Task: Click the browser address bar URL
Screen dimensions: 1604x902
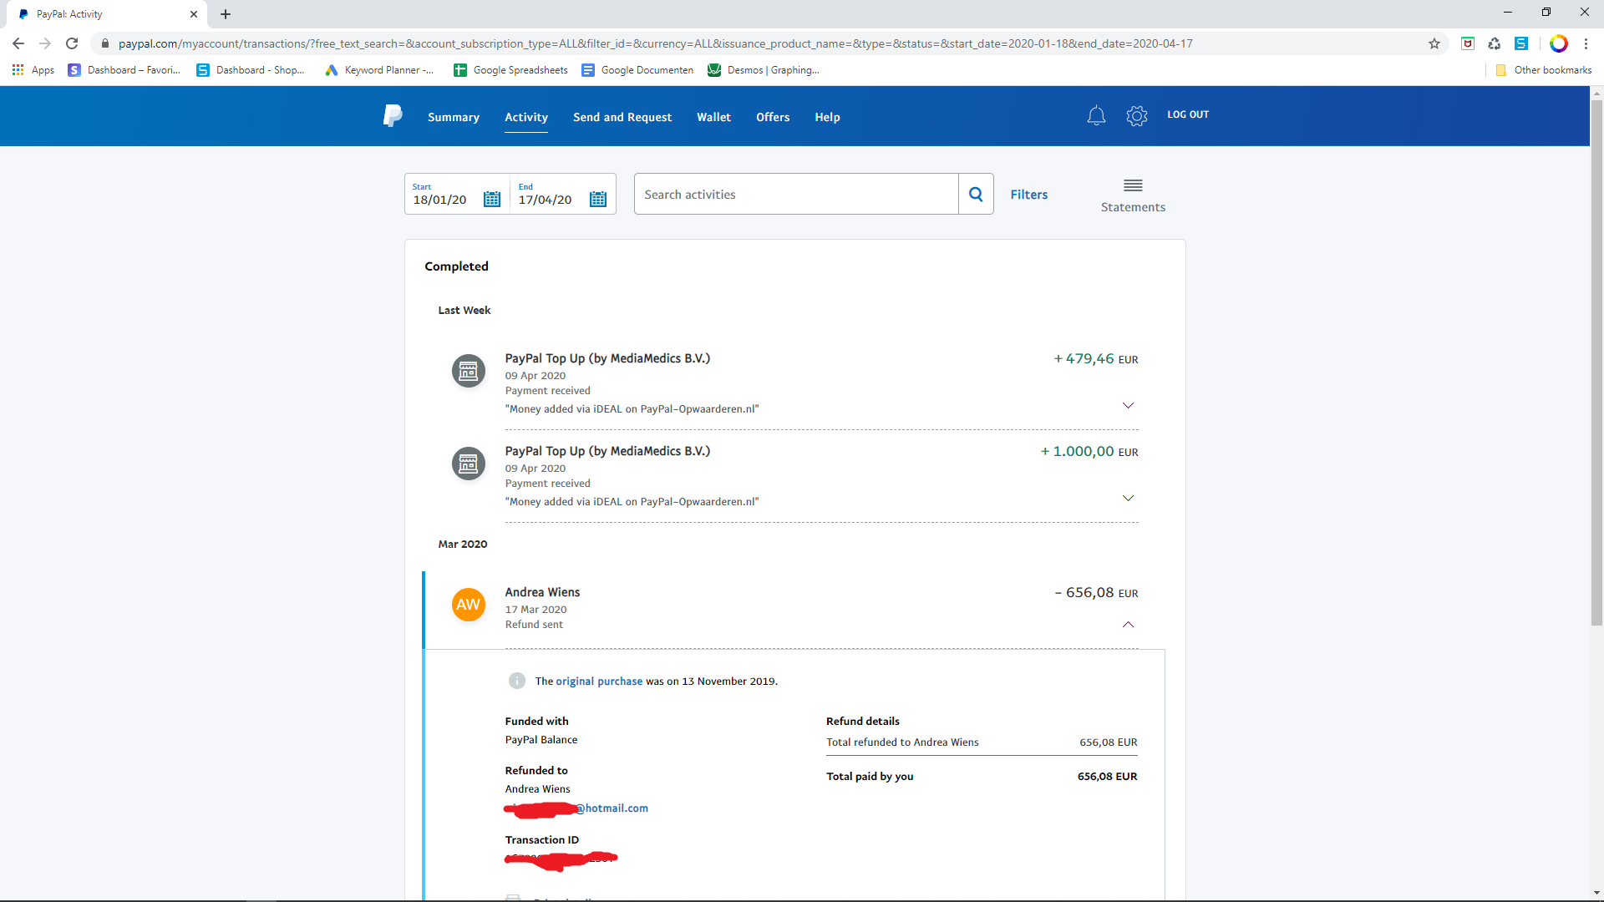Action: [656, 43]
